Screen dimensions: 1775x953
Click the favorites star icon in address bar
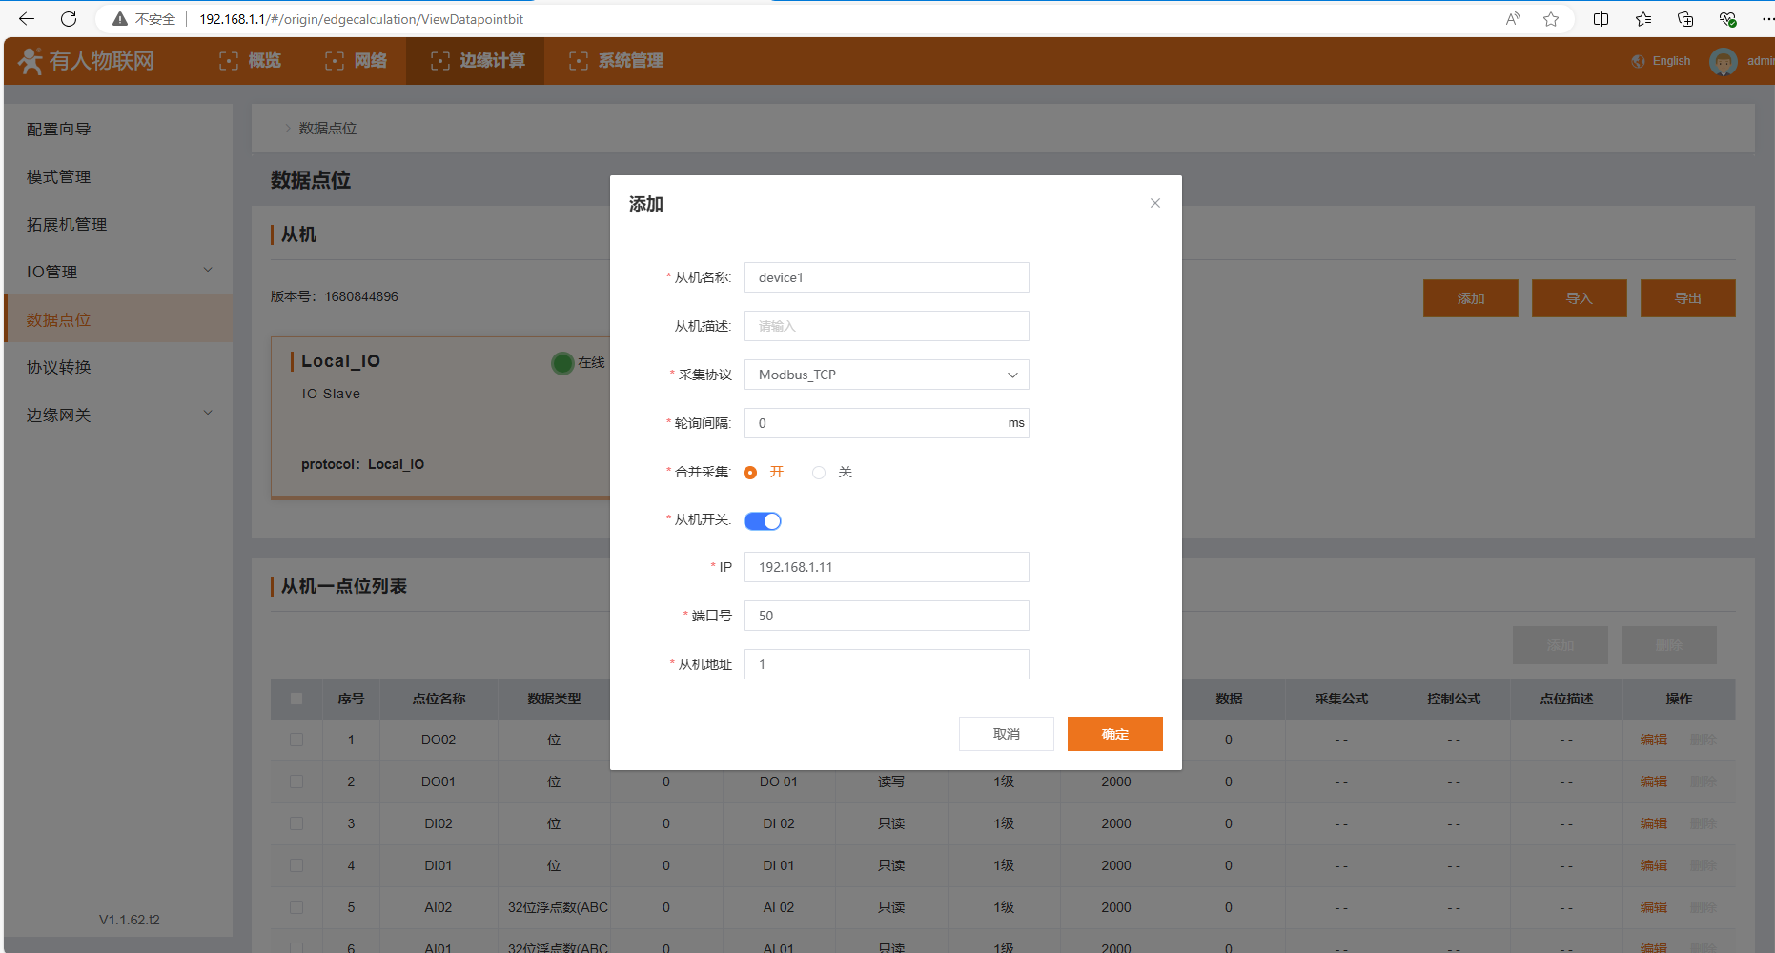click(x=1551, y=19)
